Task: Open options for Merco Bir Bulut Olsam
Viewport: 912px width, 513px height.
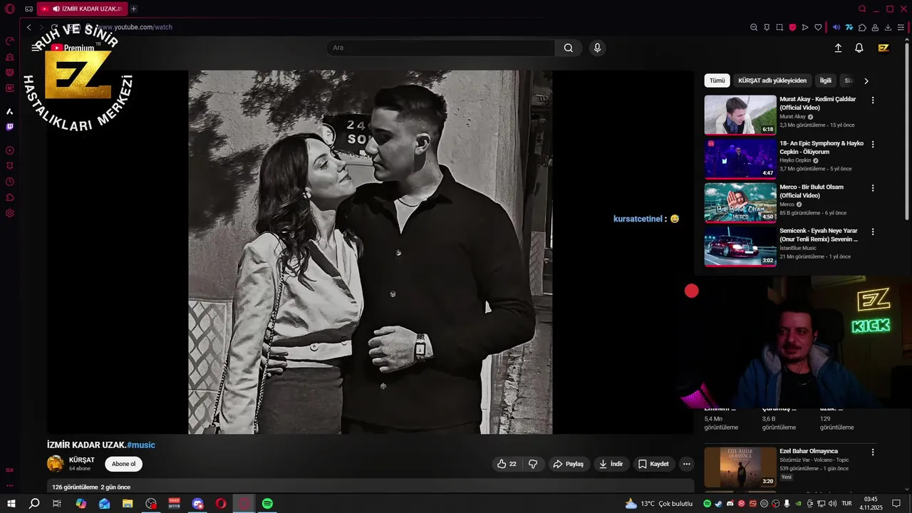Action: [x=873, y=188]
